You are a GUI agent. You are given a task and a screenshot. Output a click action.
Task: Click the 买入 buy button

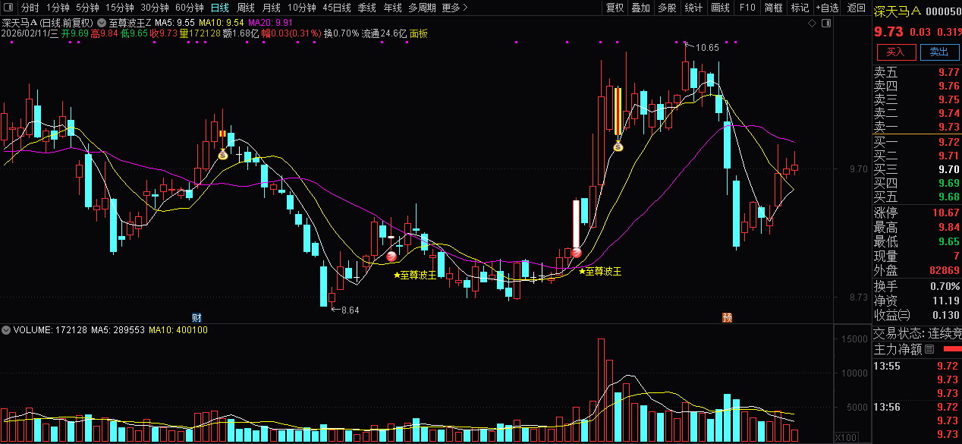[x=896, y=52]
